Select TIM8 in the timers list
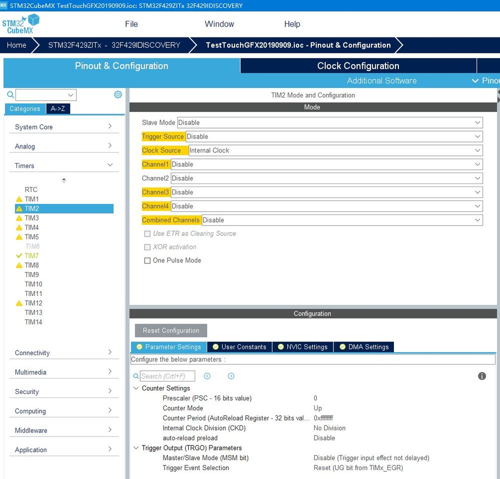The height and width of the screenshot is (479, 500). coord(32,265)
